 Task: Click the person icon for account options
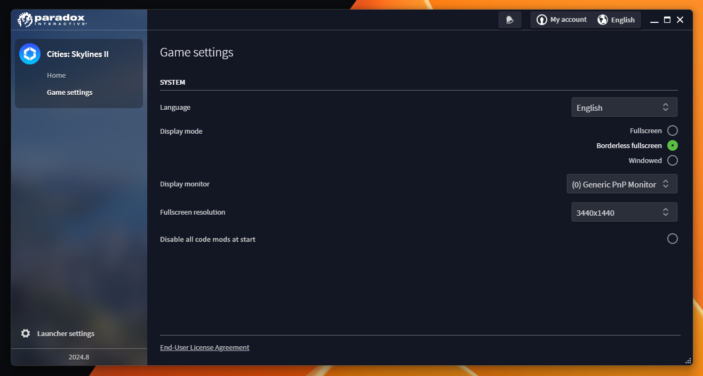tap(542, 19)
